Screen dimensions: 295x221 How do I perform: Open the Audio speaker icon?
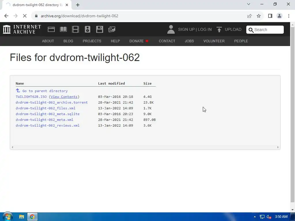tap(88, 29)
